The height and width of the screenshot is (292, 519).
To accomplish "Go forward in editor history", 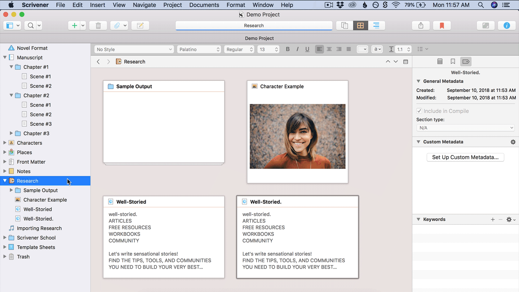I will pos(108,62).
